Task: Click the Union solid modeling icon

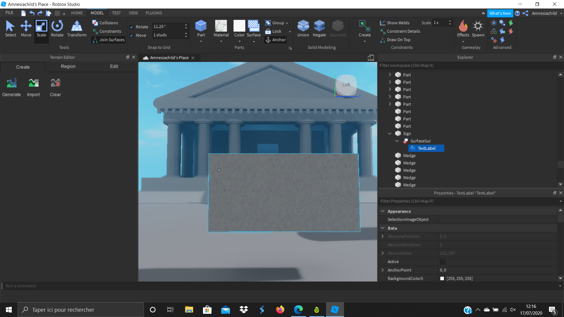Action: [x=303, y=29]
